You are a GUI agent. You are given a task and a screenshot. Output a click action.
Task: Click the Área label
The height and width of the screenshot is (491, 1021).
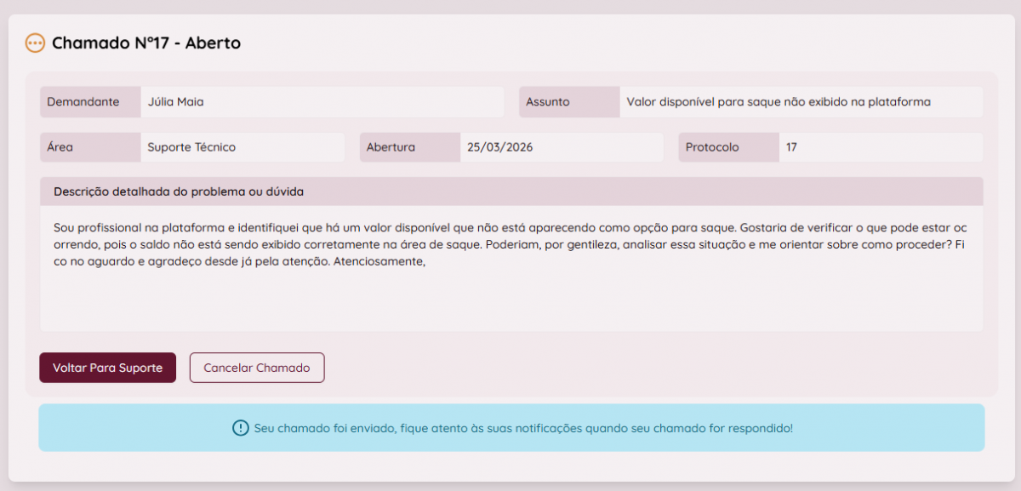60,147
